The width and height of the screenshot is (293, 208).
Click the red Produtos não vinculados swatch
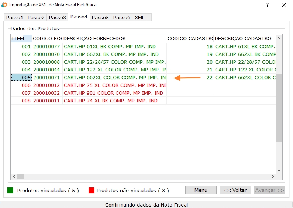click(x=92, y=190)
